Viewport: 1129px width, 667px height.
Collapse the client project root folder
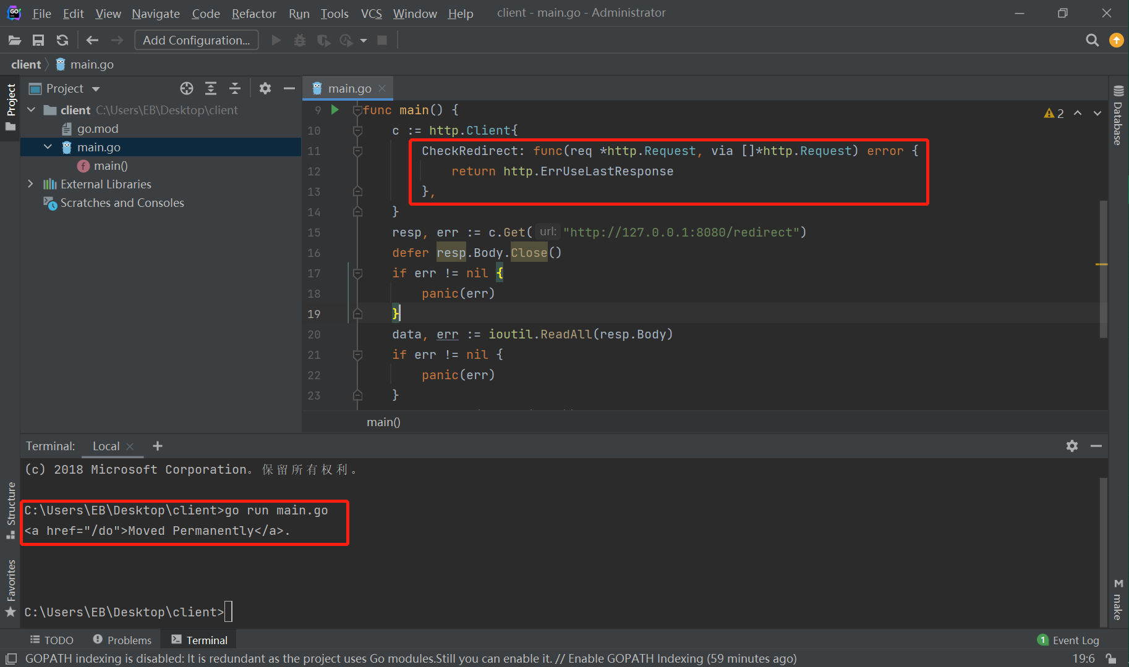pos(32,110)
